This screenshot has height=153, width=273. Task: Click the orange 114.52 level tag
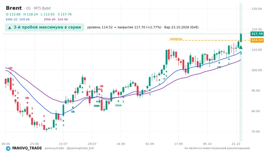point(257,40)
